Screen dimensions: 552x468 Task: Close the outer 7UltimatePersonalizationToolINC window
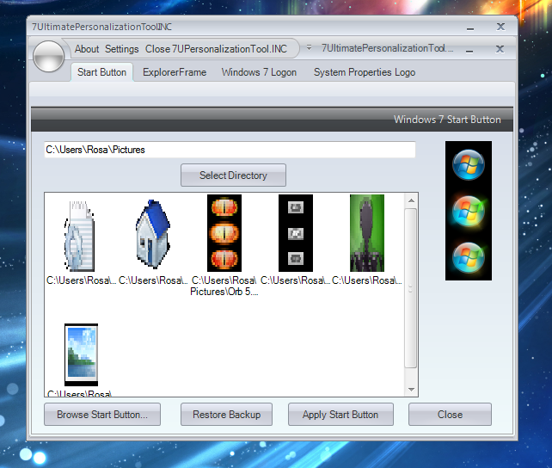[500, 27]
